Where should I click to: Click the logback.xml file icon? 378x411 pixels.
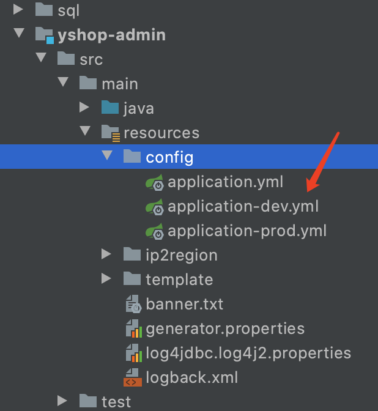click(133, 377)
